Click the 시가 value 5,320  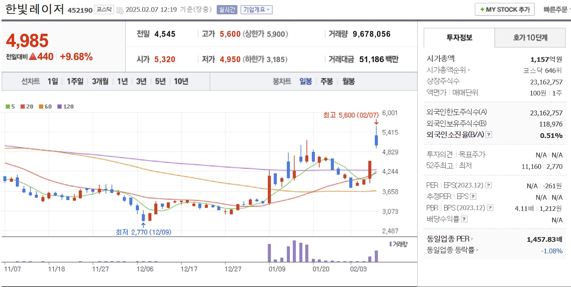point(165,59)
